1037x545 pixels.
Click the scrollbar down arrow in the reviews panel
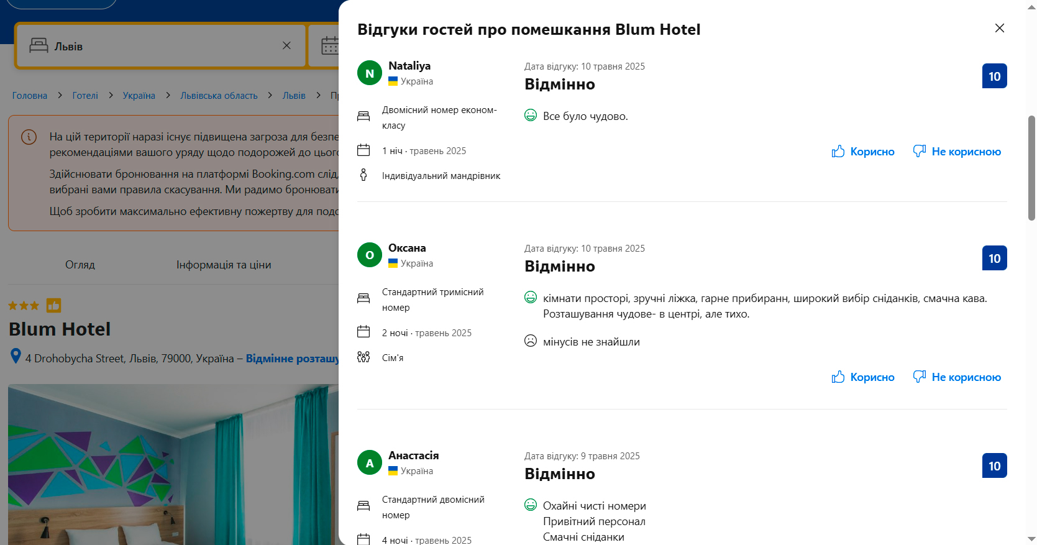coord(1031,539)
